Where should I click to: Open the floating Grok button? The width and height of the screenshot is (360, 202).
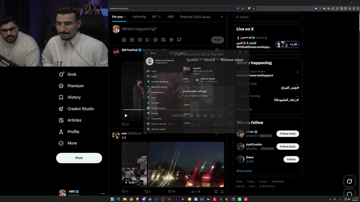[x=350, y=181]
